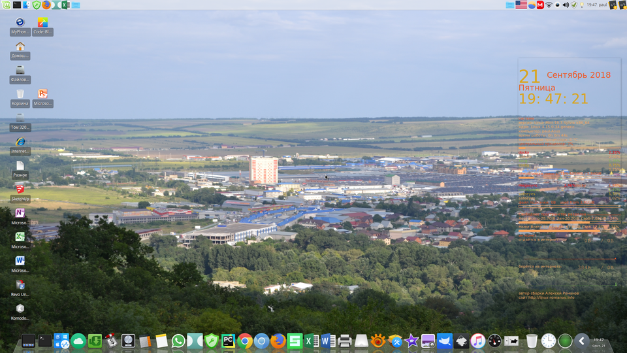
Task: Open the Linux Mint menu button
Action: [x=5, y=5]
